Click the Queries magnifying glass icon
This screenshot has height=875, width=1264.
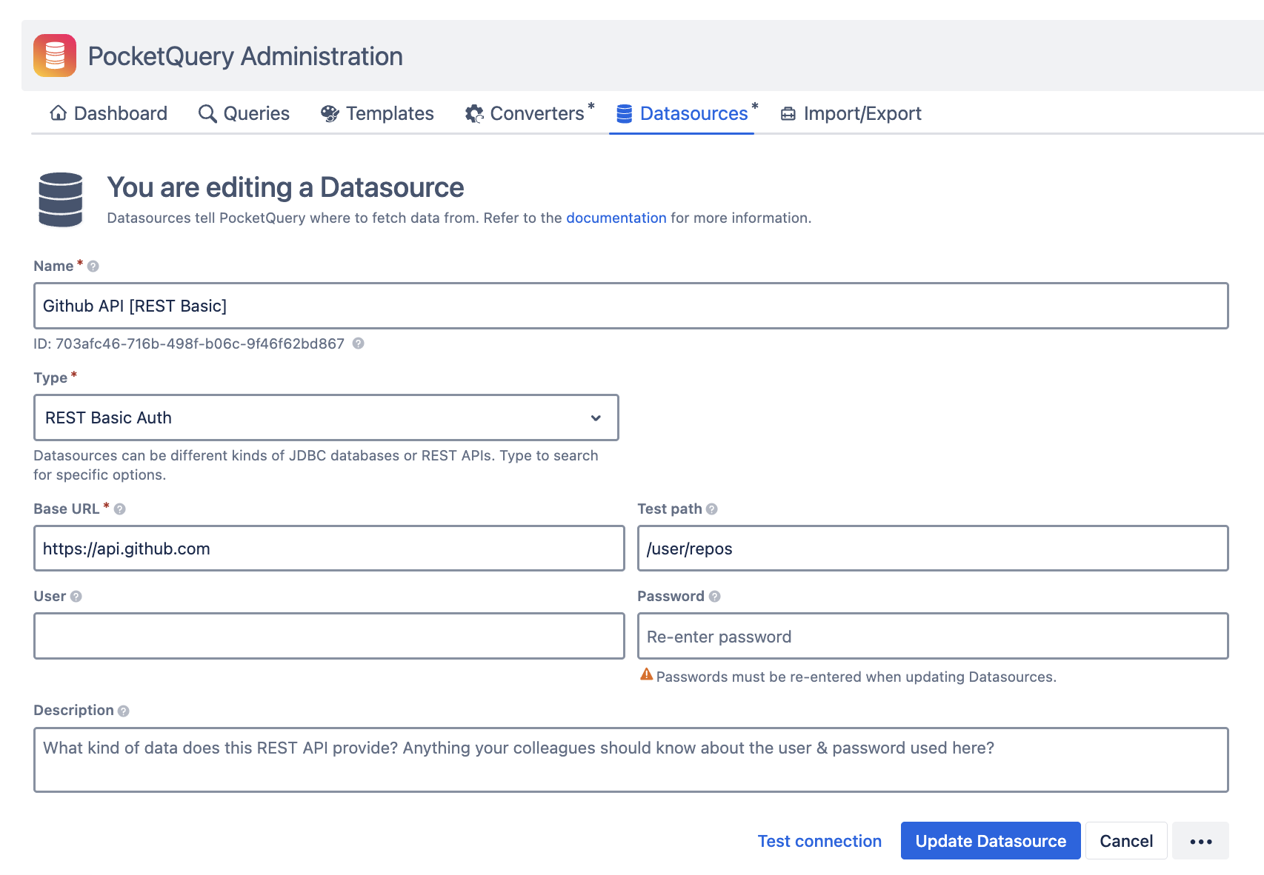(206, 113)
